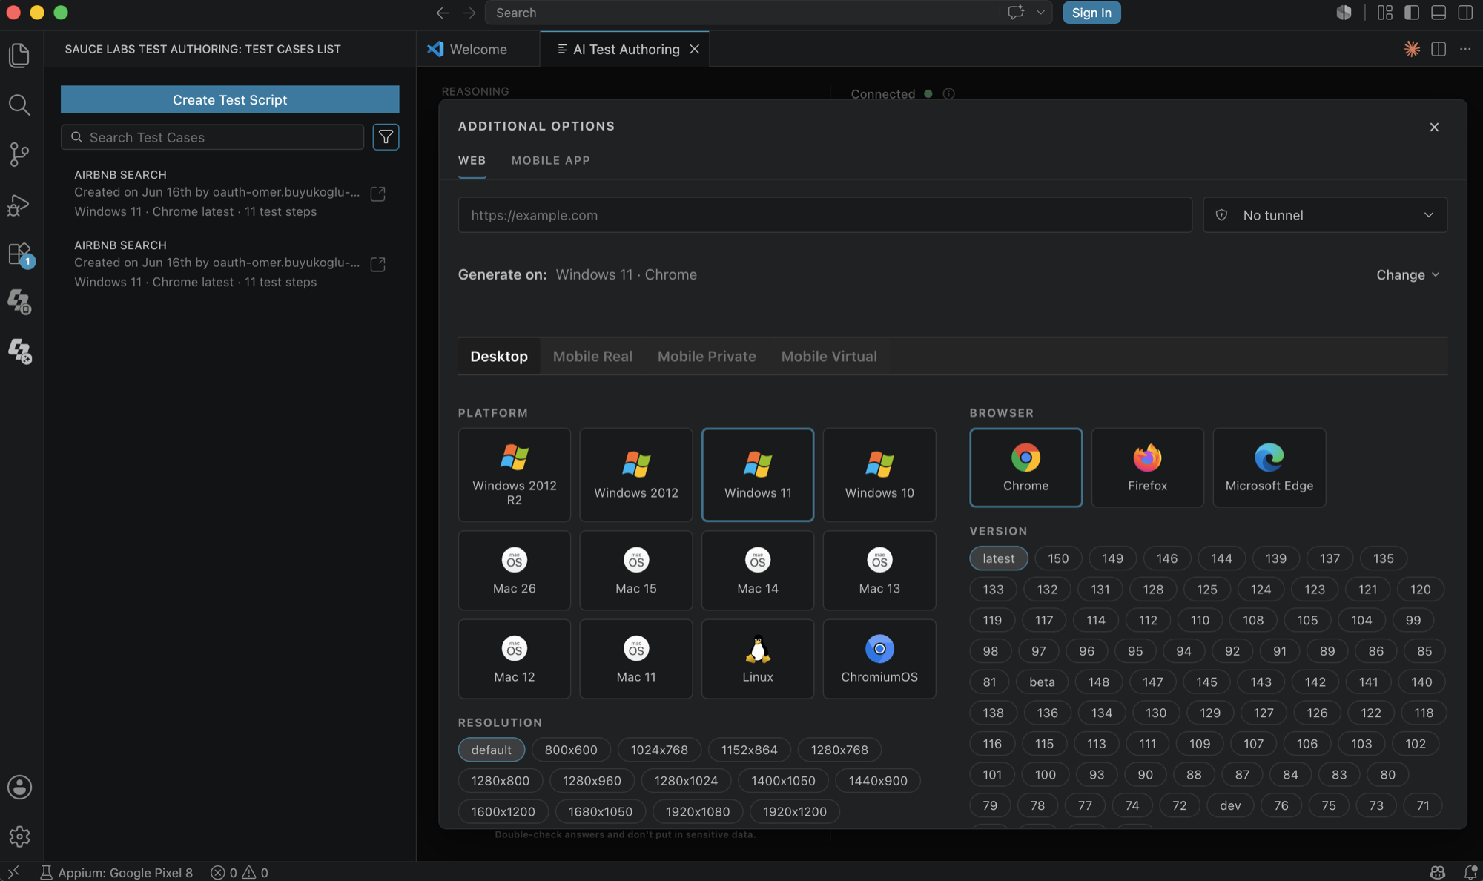
Task: Open the Explorer view in activity bar
Action: [x=19, y=56]
